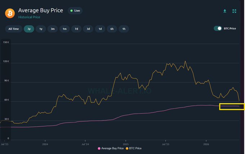Toggle Average Buy Price legend entry
245x154 pixels.
(x=111, y=148)
